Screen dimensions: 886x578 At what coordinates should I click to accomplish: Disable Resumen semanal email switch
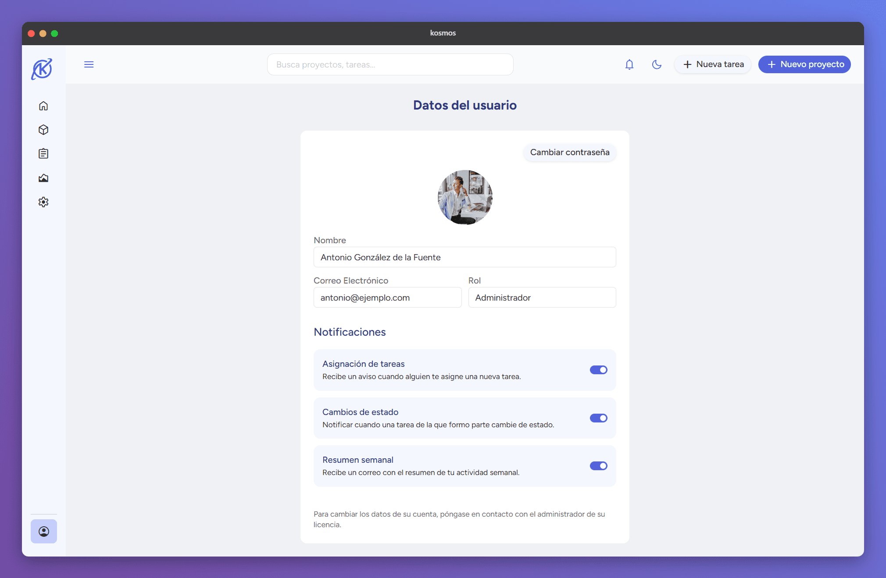[598, 466]
